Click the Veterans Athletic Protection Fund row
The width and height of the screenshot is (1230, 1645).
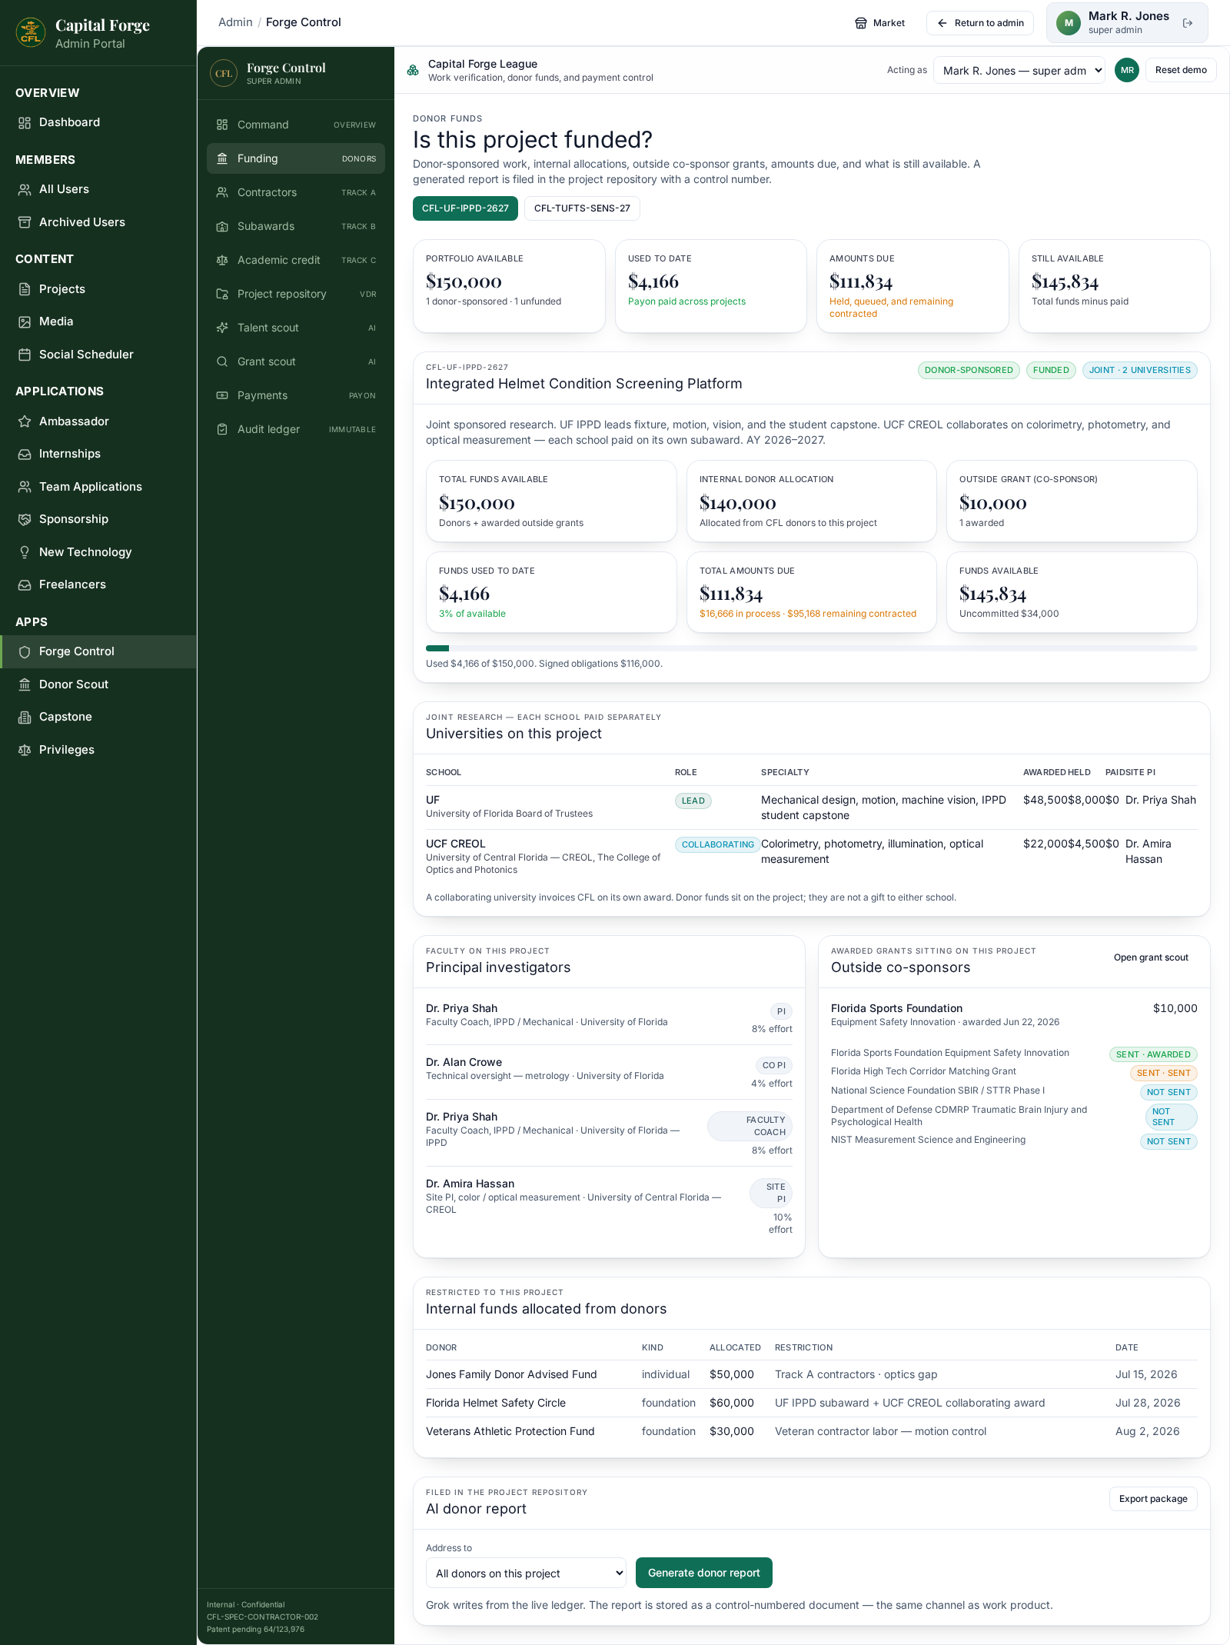click(x=812, y=1431)
